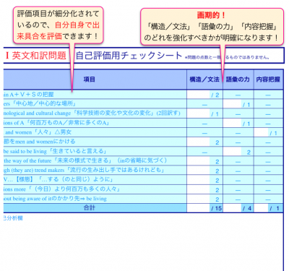
Task: Click the 構造/文法 total field in 合計 row
Action: (199, 208)
